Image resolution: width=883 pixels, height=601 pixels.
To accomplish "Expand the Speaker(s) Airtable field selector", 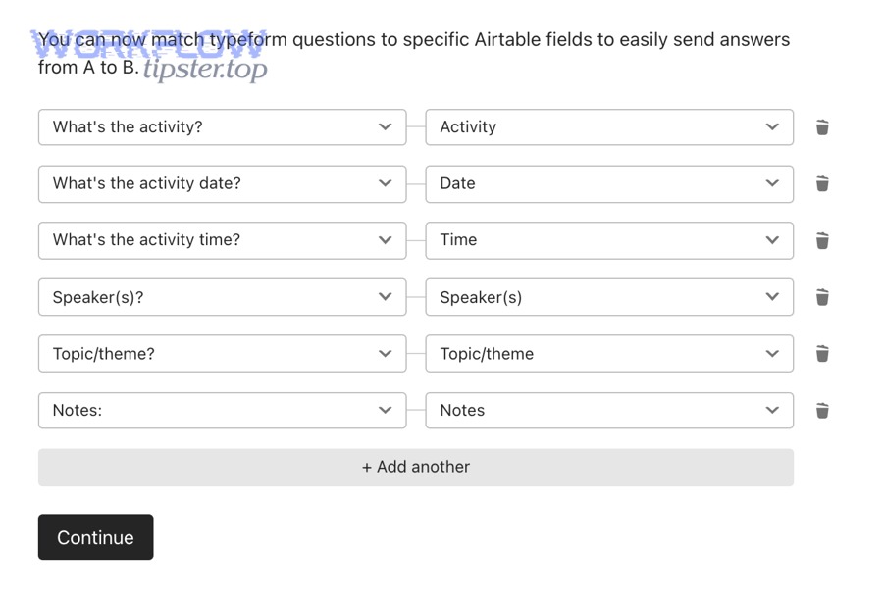I will click(608, 297).
